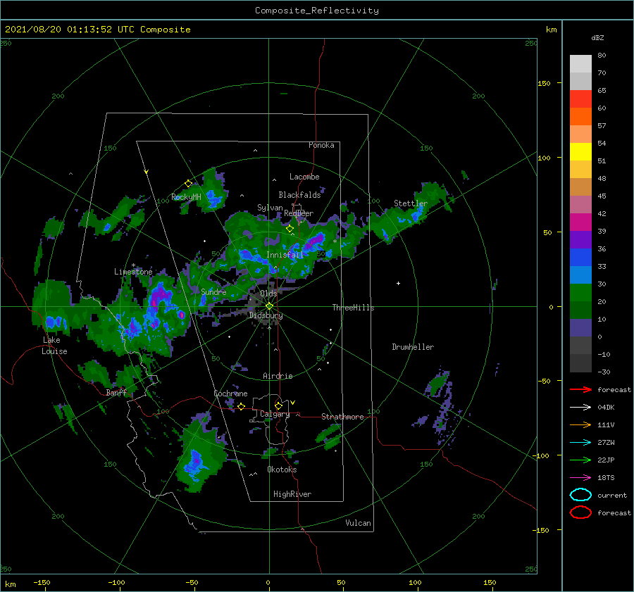Image resolution: width=634 pixels, height=592 pixels.
Task: Select the Calgary city label
Action: click(x=275, y=414)
